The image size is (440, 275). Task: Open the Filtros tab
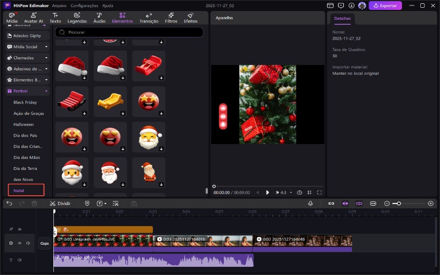click(x=171, y=18)
